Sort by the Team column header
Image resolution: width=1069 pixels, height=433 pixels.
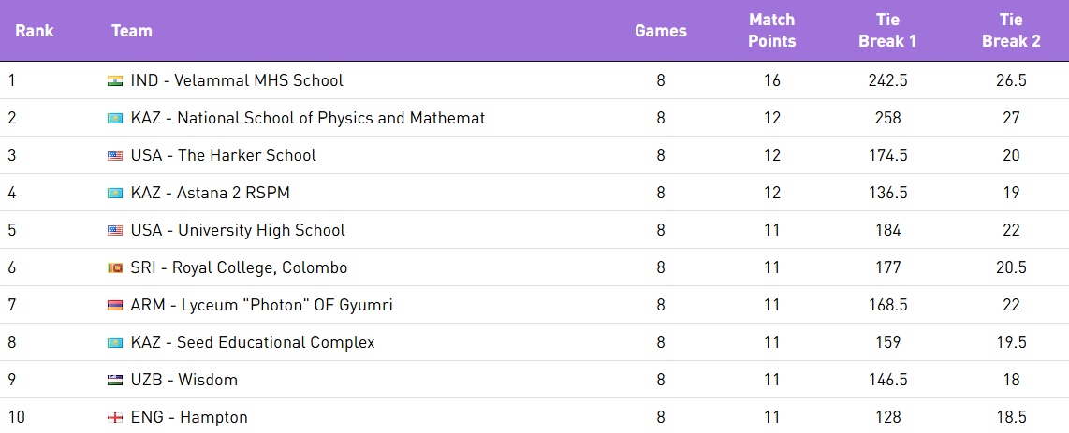tap(132, 31)
